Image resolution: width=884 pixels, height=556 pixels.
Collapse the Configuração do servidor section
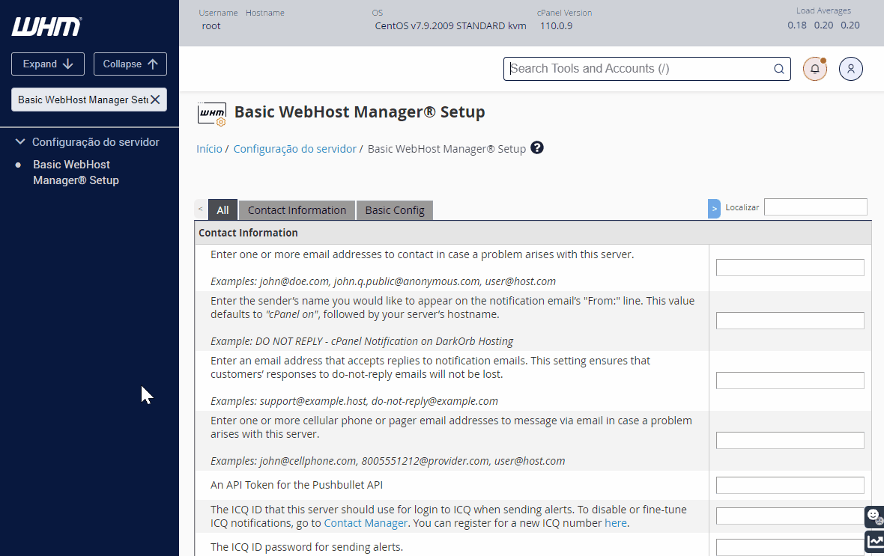[x=20, y=142]
